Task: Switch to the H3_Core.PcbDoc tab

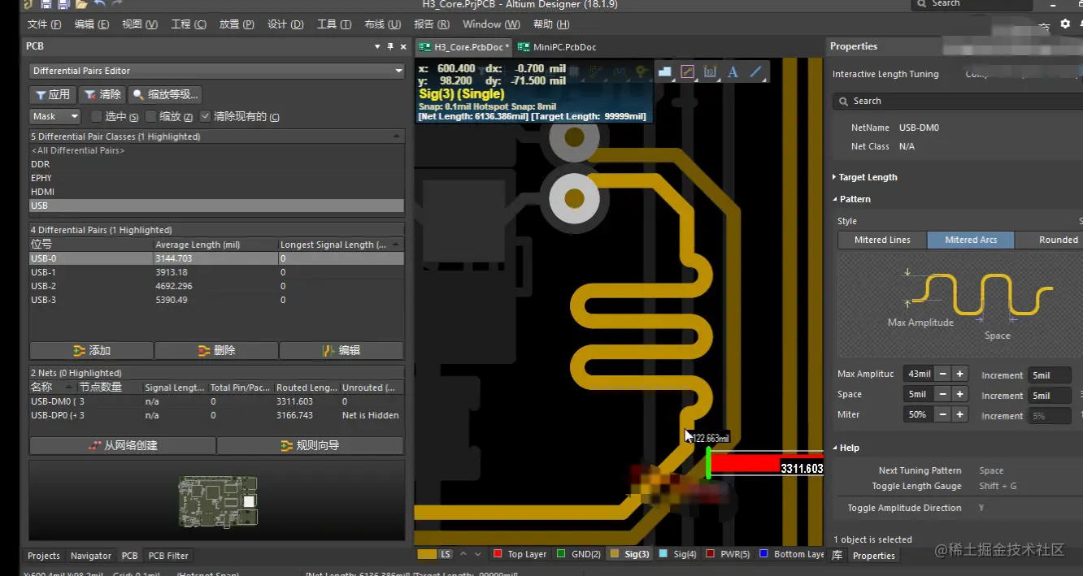Action: pyautogui.click(x=464, y=47)
